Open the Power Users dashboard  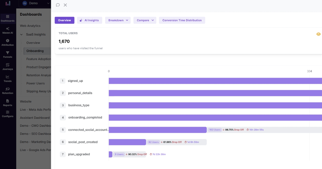35,83
